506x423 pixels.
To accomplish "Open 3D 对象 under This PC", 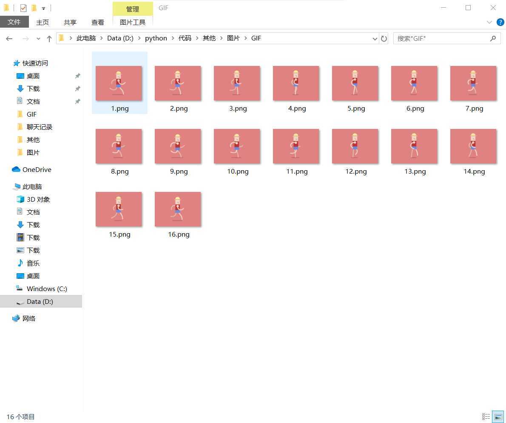I will pyautogui.click(x=38, y=200).
